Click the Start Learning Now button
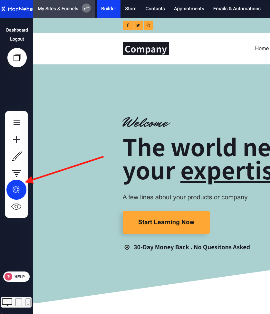This screenshot has height=314, width=270. [x=166, y=222]
